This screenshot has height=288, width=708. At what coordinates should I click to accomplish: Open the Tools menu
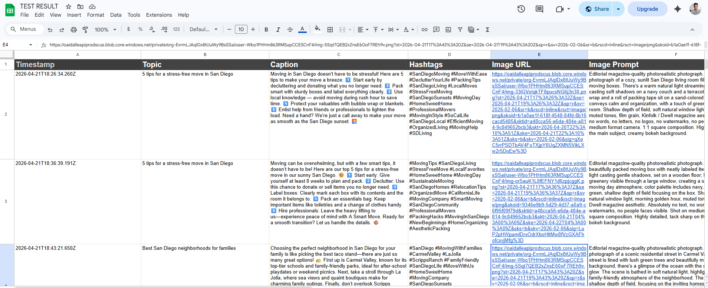coord(134,15)
